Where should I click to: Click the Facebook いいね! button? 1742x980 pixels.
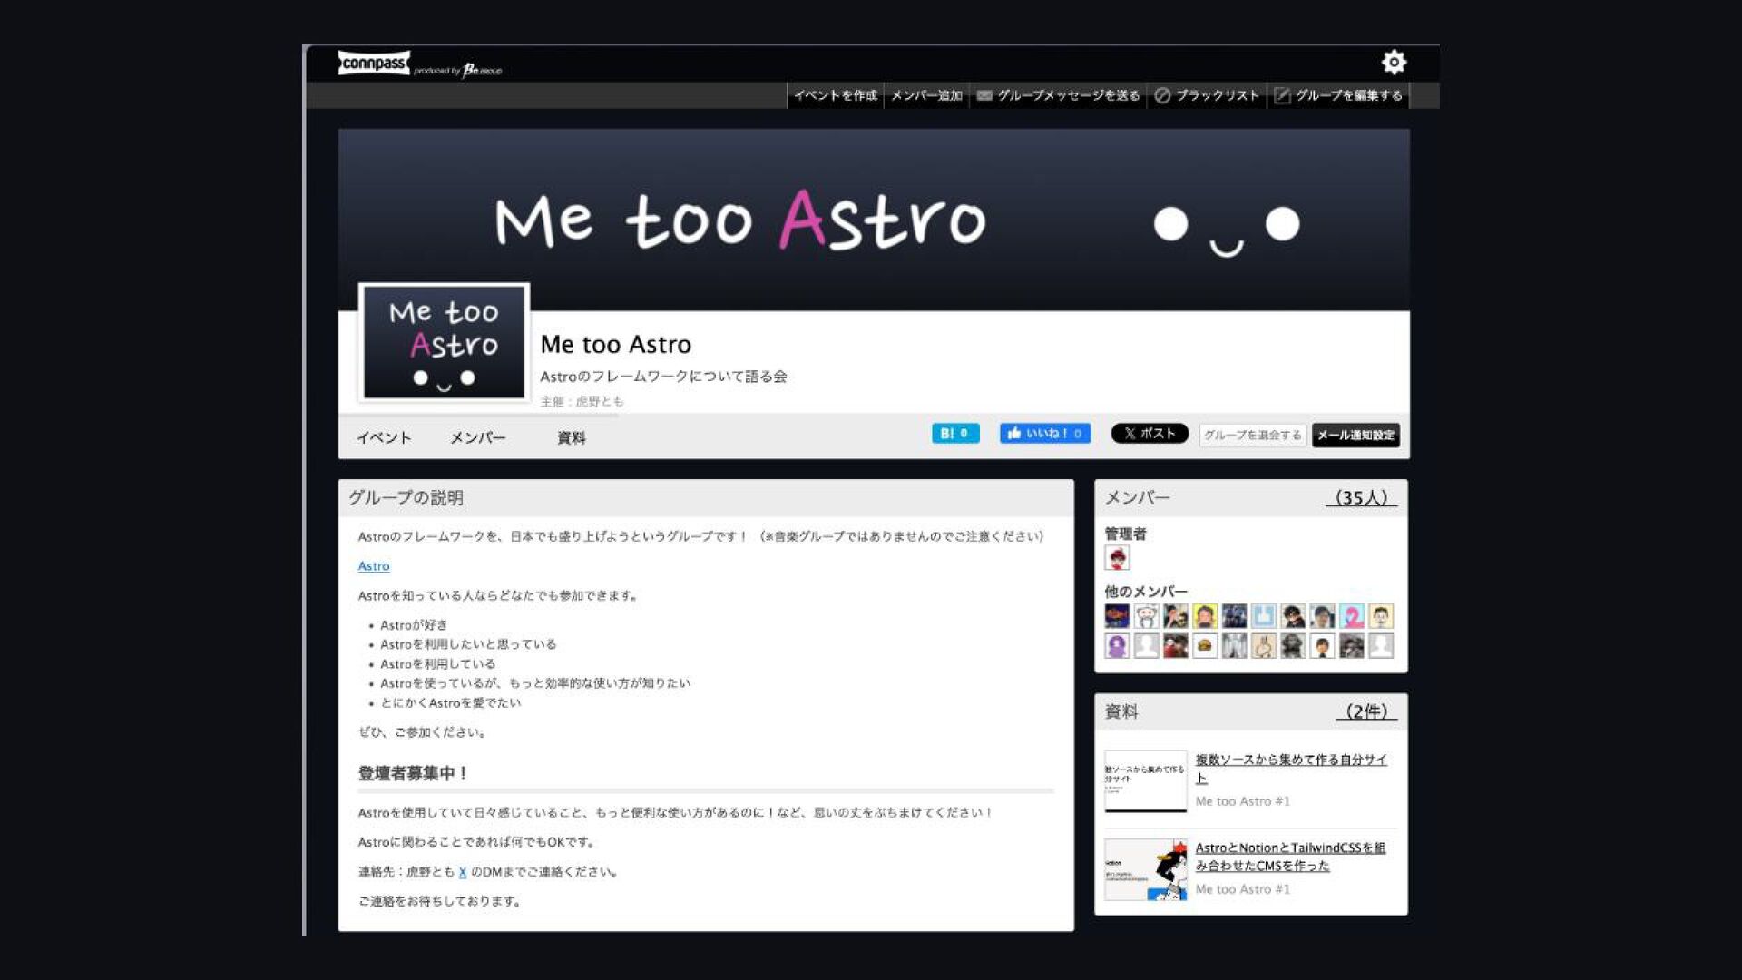tap(1045, 434)
